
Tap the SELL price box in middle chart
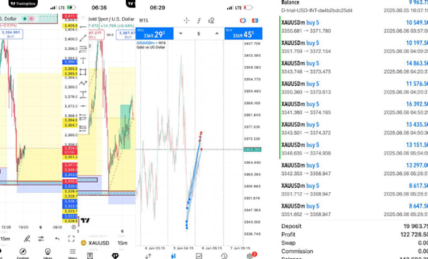pos(96,35)
